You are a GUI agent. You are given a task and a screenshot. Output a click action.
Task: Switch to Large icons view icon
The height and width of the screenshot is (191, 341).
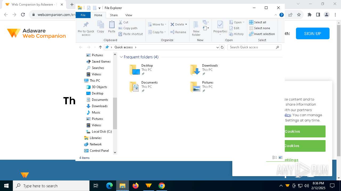pyautogui.click(x=281, y=158)
